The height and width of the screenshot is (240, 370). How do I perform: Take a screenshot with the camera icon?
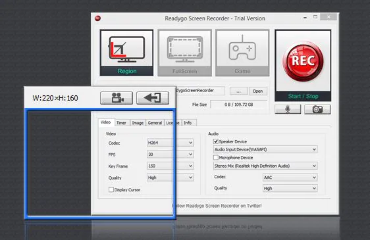click(317, 109)
